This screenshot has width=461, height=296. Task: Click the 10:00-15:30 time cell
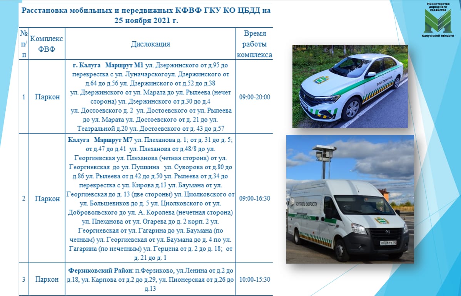(254, 279)
